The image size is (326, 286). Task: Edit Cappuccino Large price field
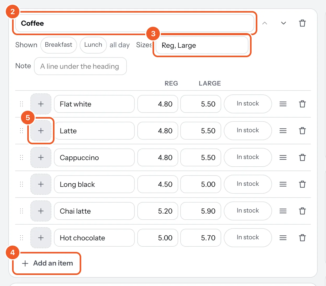[201, 157]
